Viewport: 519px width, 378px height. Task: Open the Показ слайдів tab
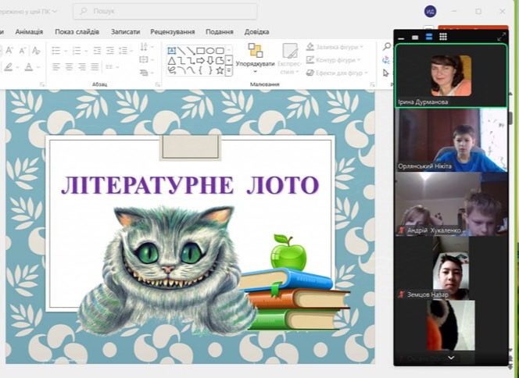pos(77,32)
